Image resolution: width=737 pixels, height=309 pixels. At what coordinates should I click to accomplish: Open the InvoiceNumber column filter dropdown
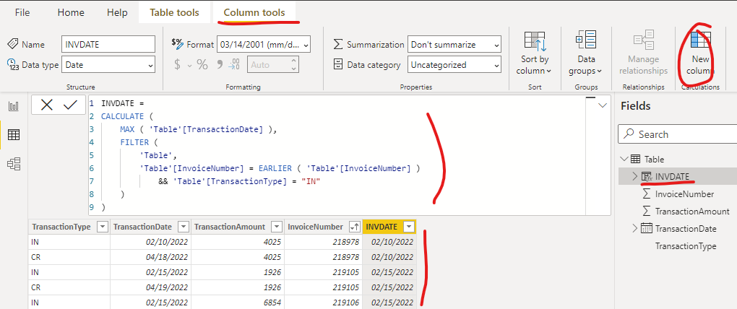point(354,227)
